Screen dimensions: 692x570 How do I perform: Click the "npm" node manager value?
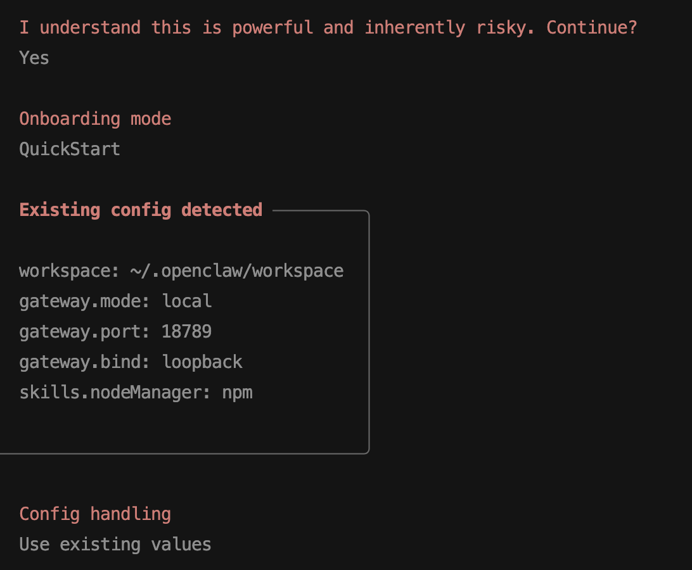coord(237,393)
